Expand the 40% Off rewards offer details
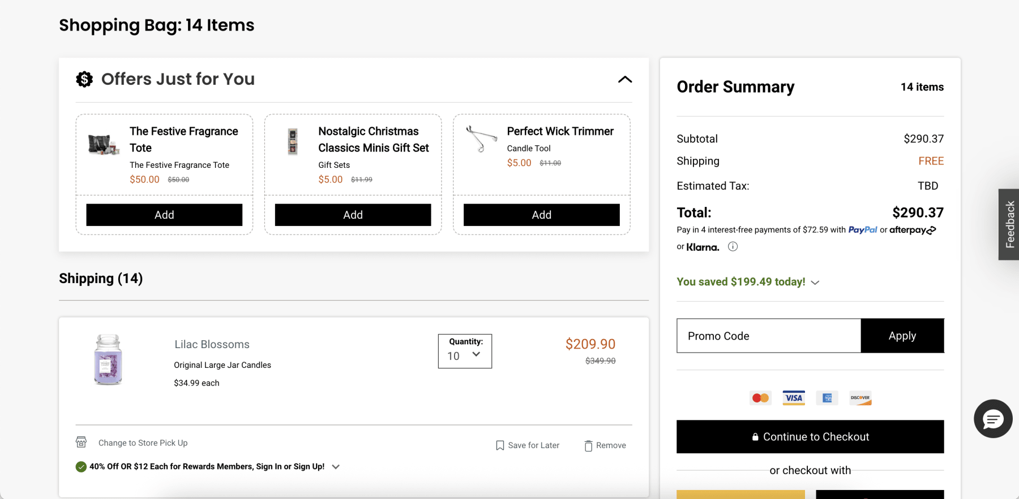The height and width of the screenshot is (499, 1019). pos(336,467)
